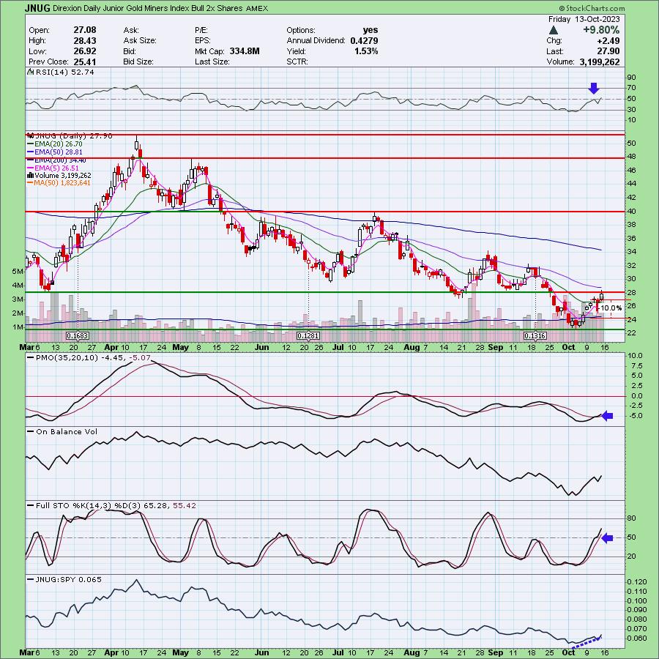Click the JNUG:SPY 0.065 ratio label

[64, 580]
